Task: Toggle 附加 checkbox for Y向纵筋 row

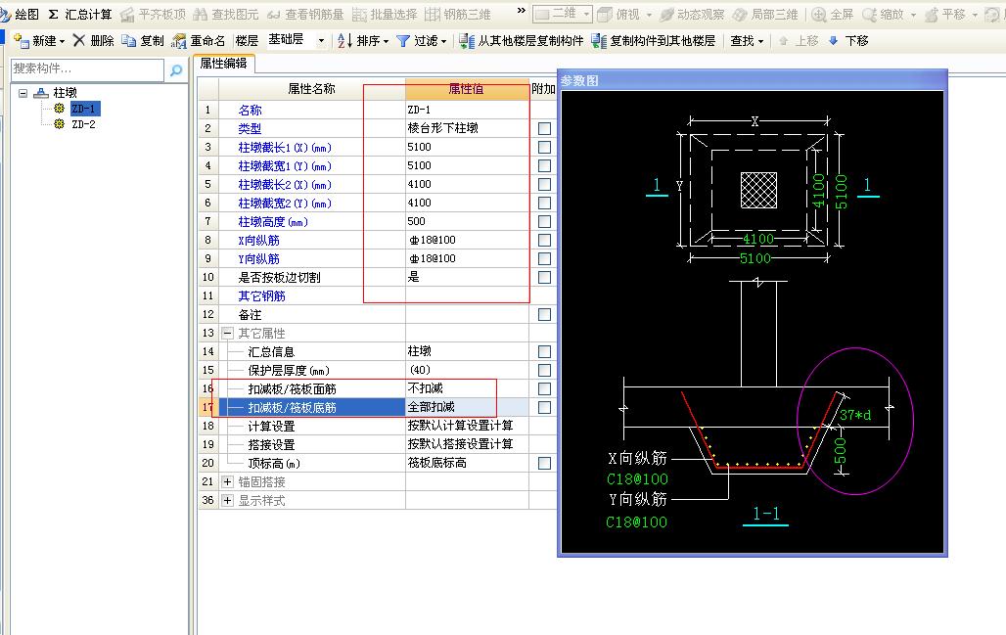Action: click(544, 258)
